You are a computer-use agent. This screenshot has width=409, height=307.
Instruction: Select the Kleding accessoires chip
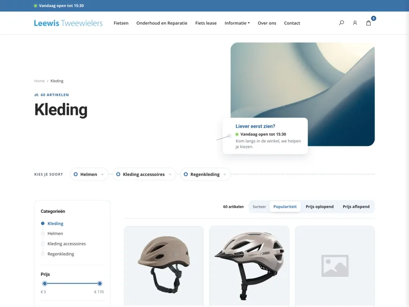point(144,174)
